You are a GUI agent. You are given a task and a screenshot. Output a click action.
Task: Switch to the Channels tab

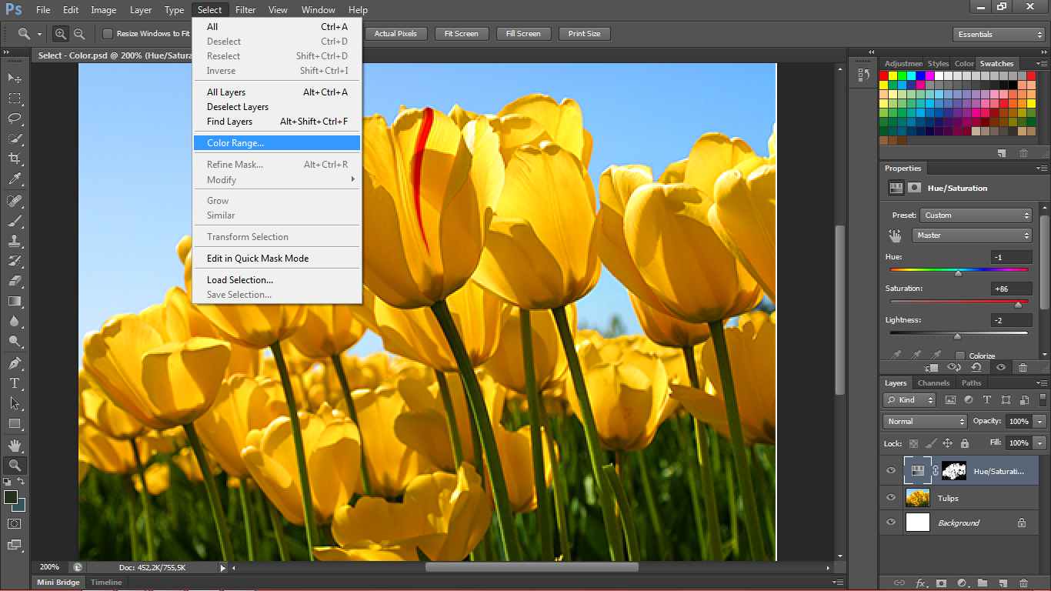click(x=933, y=383)
